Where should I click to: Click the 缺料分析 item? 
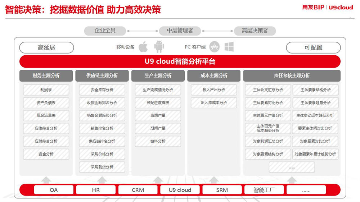[x=158, y=141]
